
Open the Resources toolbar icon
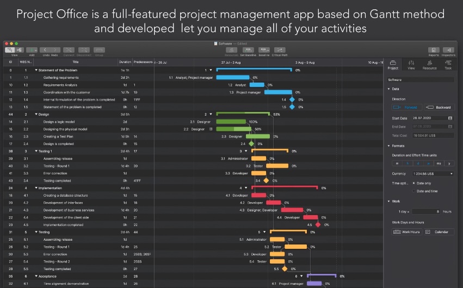click(x=232, y=50)
